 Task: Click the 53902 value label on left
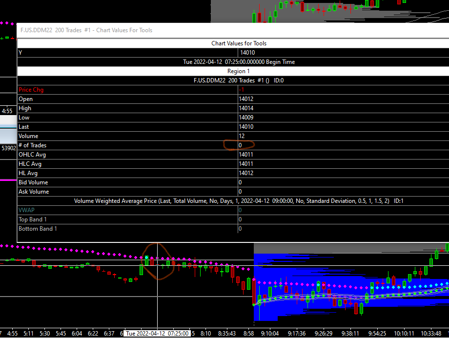pyautogui.click(x=9, y=148)
